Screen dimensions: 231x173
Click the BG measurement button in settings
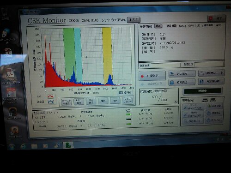point(214,106)
